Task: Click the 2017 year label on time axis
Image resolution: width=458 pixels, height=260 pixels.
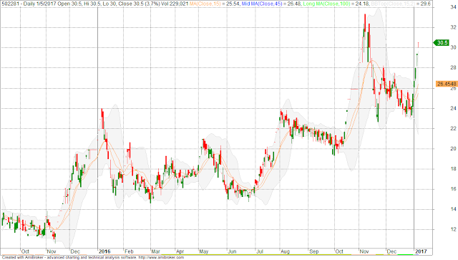Action: click(422, 251)
